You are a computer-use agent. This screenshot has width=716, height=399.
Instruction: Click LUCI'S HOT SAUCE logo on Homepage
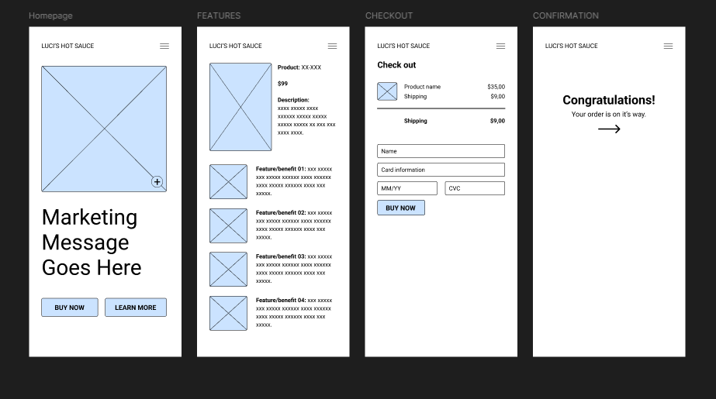(67, 46)
